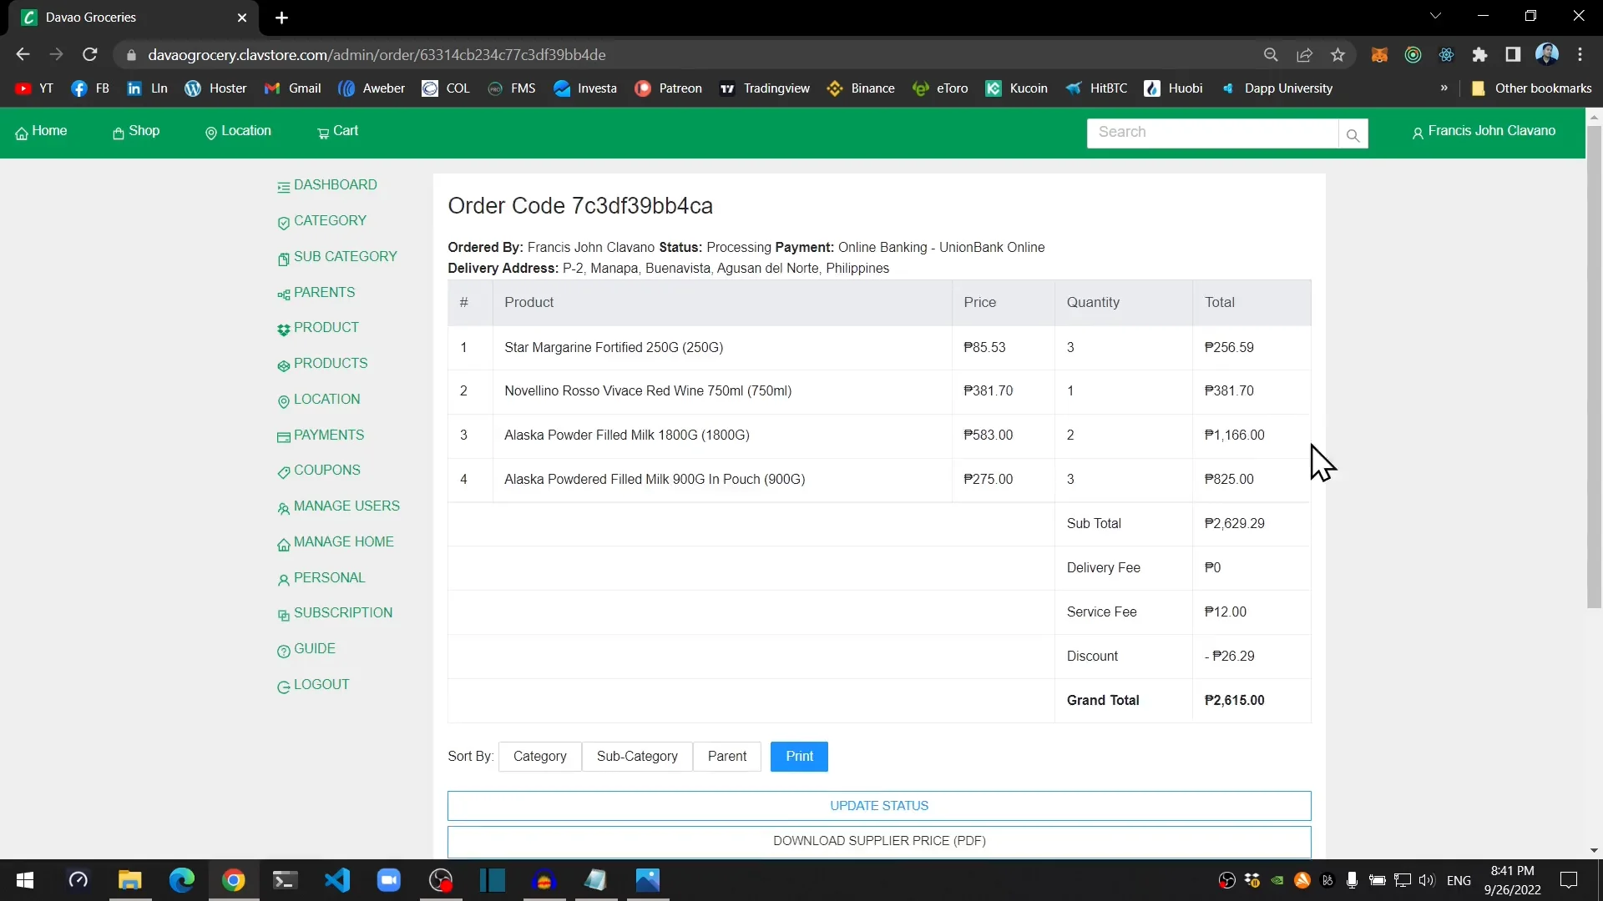Sort order items by Parent
This screenshot has width=1603, height=901.
tap(726, 757)
